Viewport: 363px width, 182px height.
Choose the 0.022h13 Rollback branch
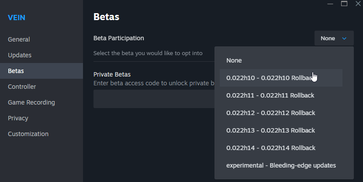pos(270,130)
